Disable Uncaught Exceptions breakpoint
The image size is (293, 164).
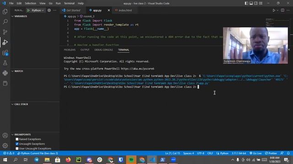17,144
